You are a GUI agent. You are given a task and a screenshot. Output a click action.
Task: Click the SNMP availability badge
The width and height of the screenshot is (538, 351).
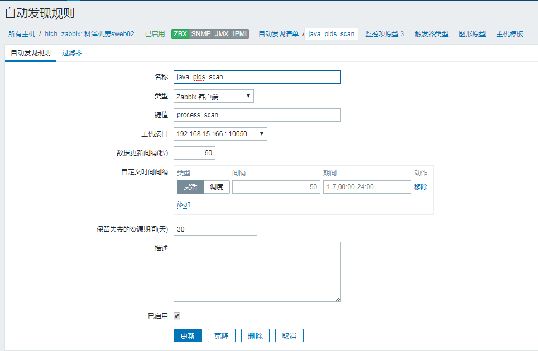point(201,33)
